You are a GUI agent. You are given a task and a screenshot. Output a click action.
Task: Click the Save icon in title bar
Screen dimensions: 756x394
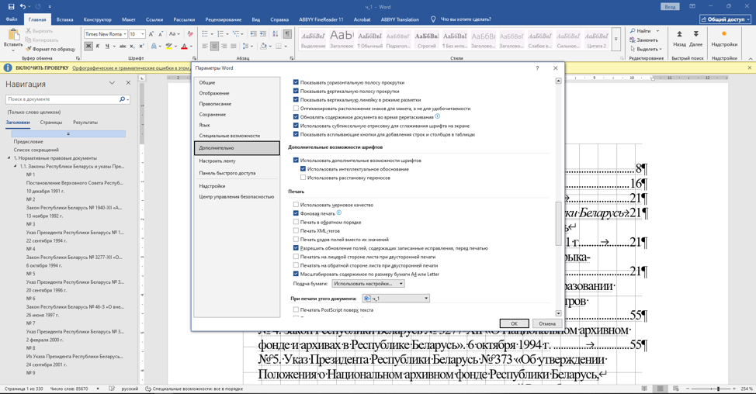[11, 7]
